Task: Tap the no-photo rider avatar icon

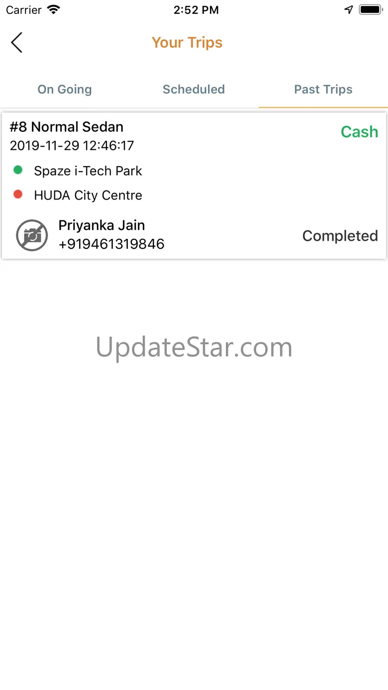Action: click(32, 235)
